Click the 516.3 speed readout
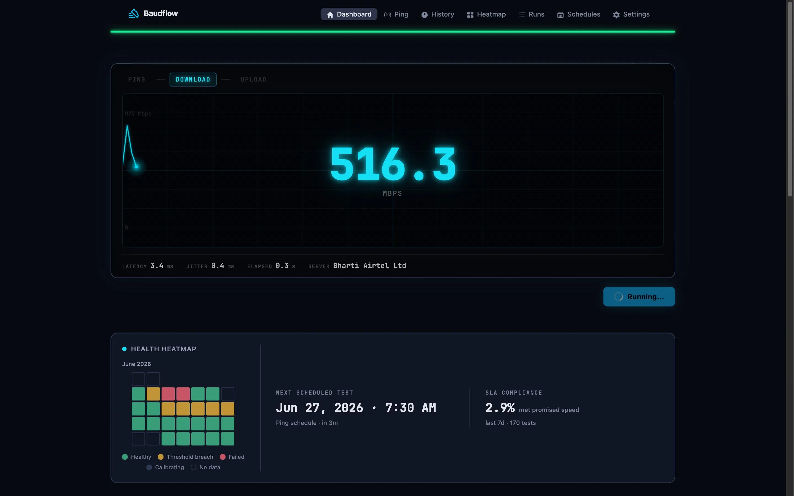 click(x=393, y=164)
